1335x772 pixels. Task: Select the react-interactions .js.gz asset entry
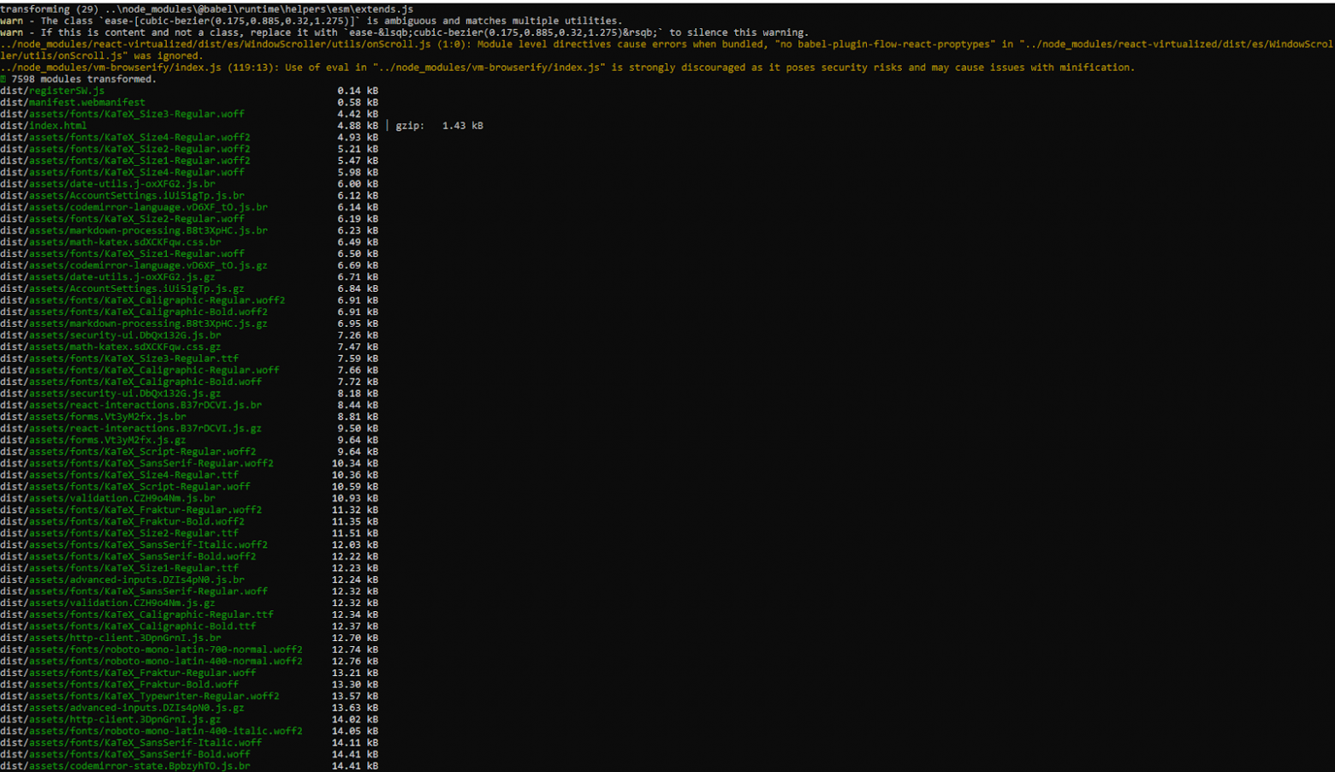click(x=131, y=428)
